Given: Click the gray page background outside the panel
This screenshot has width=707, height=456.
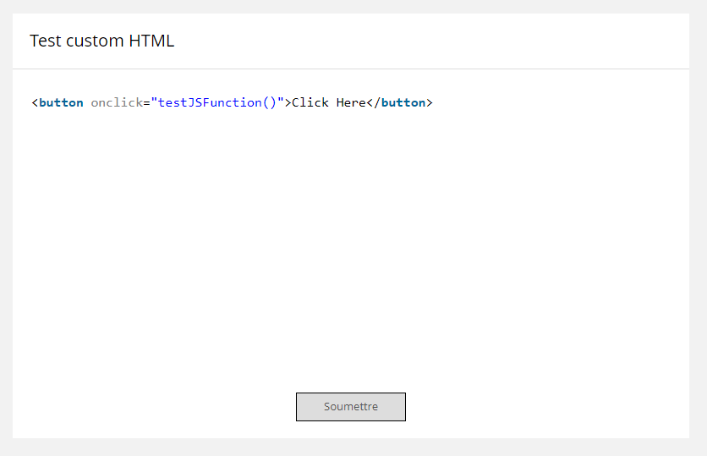Looking at the screenshot, I should [x=698, y=254].
